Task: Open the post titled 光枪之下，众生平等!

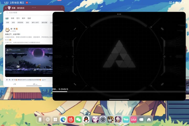Action: tap(13, 34)
